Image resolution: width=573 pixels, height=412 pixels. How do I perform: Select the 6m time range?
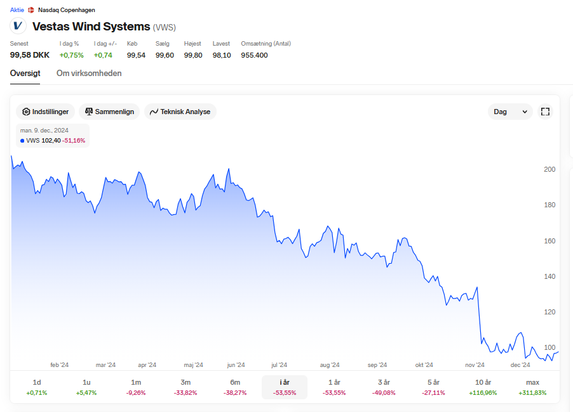point(235,387)
